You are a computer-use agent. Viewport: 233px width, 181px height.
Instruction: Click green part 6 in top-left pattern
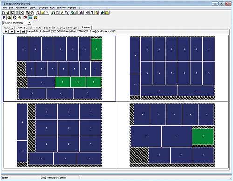pyautogui.click(x=96, y=49)
